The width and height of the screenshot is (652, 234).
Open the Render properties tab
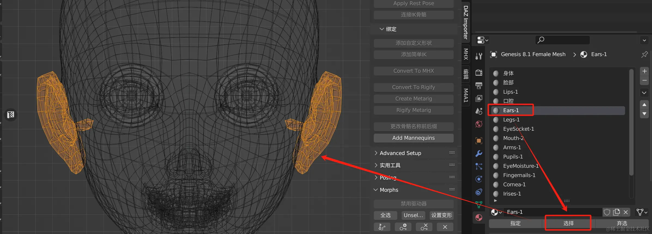pos(479,72)
